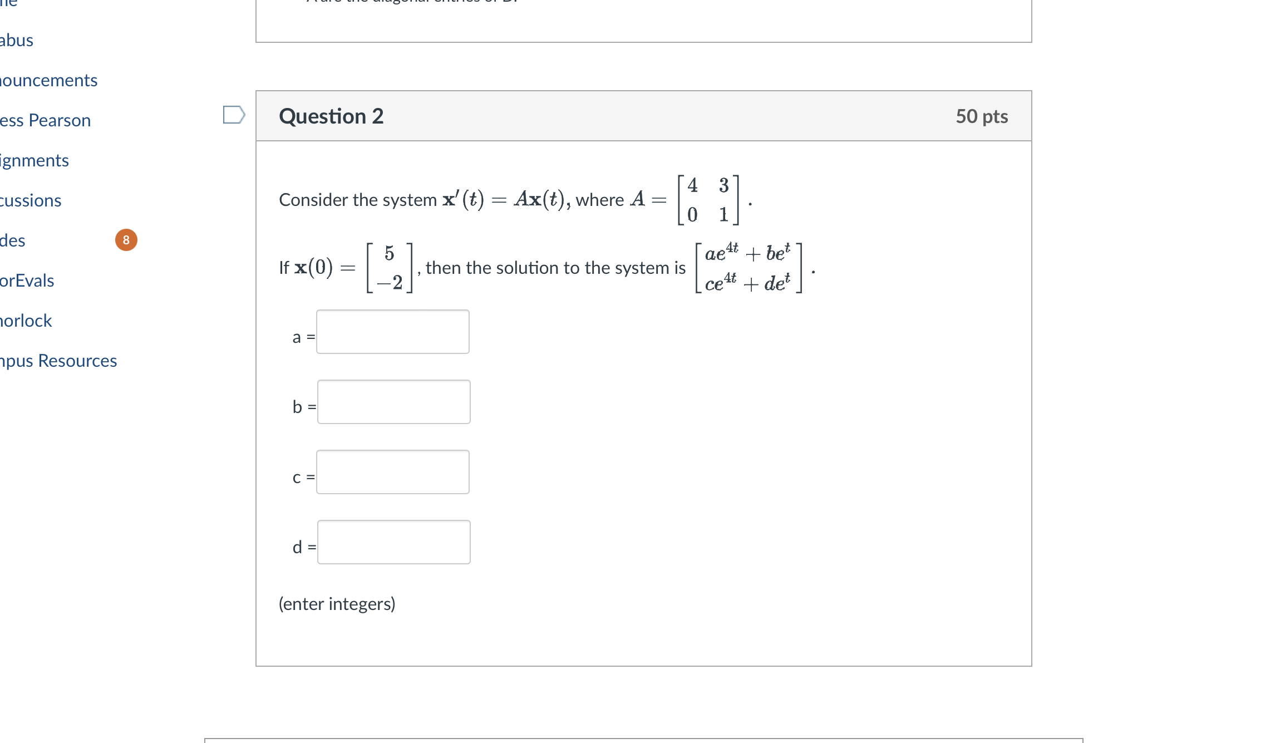Click the '(enter integers)' instruction text

coord(337,603)
